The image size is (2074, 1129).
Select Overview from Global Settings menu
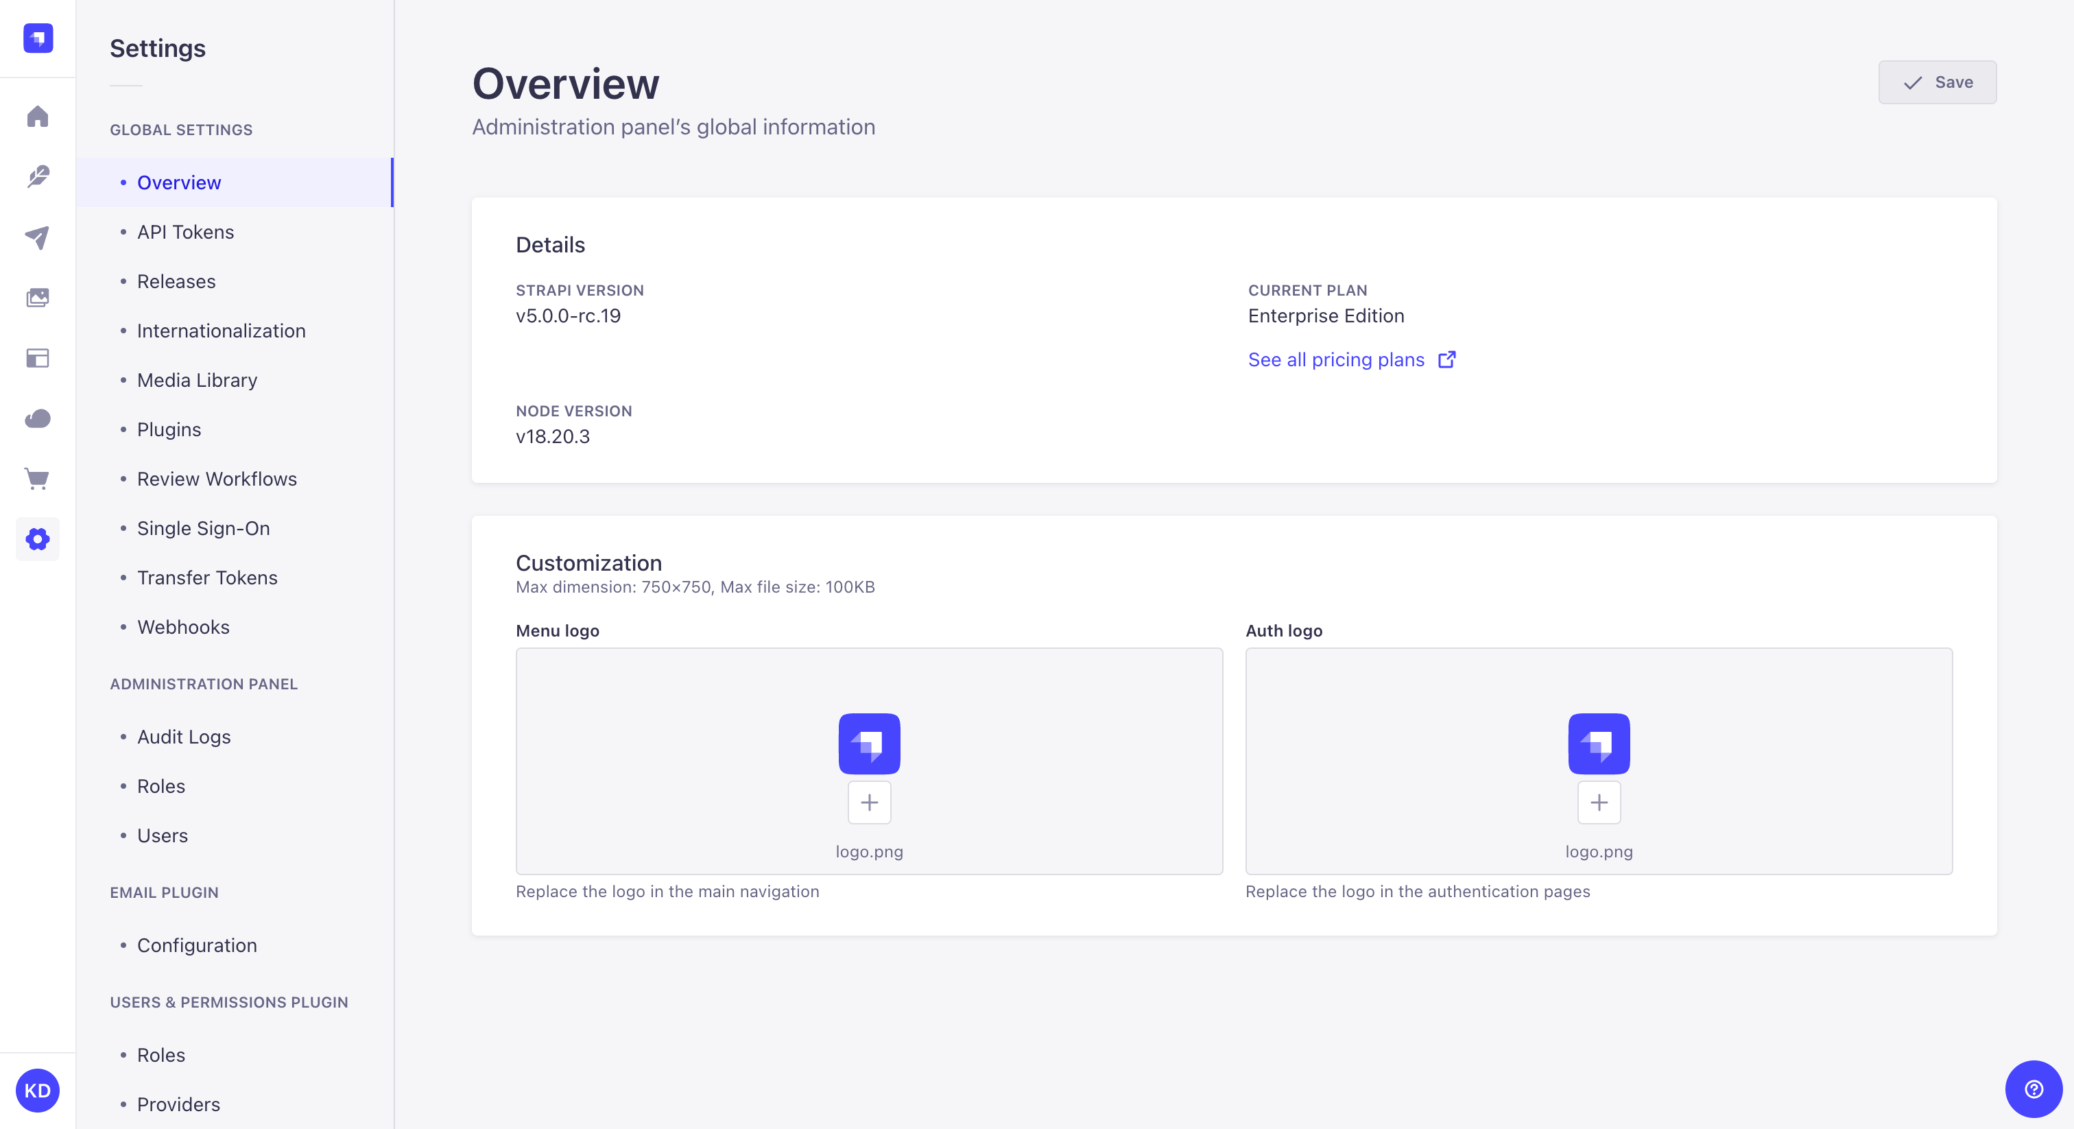[178, 182]
